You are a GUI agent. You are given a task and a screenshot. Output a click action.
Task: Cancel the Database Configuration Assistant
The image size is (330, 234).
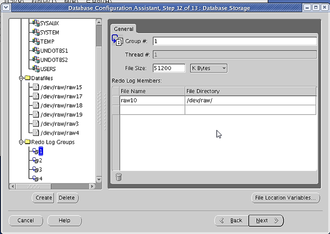coord(26,221)
